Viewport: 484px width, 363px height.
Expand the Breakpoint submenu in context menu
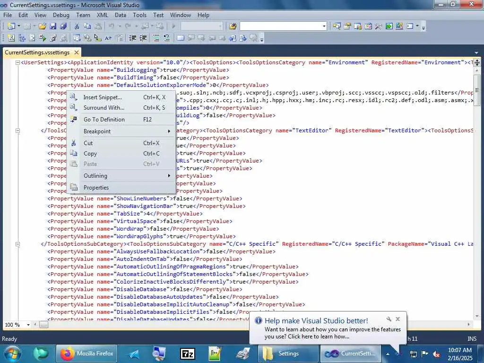coord(121,131)
